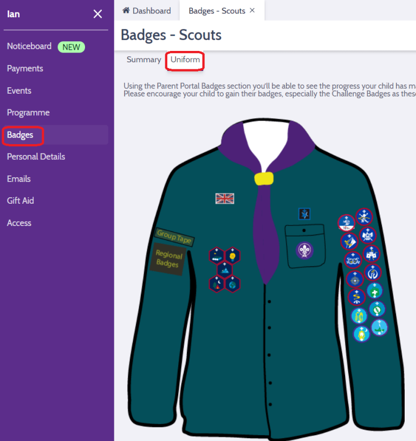Screen dimensions: 416x441
Task: Select the hexagonal buggy with flag badge
Action: [x=216, y=256]
